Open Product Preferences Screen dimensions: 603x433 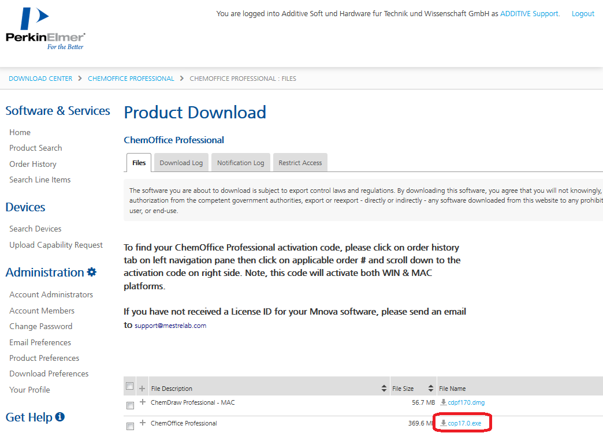tap(44, 358)
